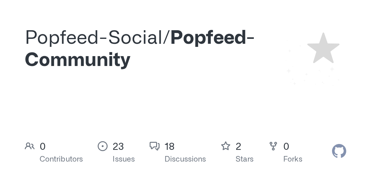
Task: Select the Forks label
Action: coord(293,159)
